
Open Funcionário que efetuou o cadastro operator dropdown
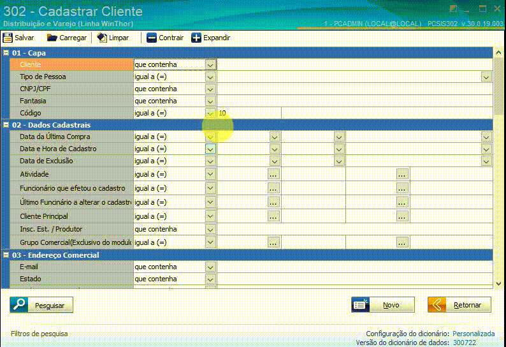[x=210, y=188]
